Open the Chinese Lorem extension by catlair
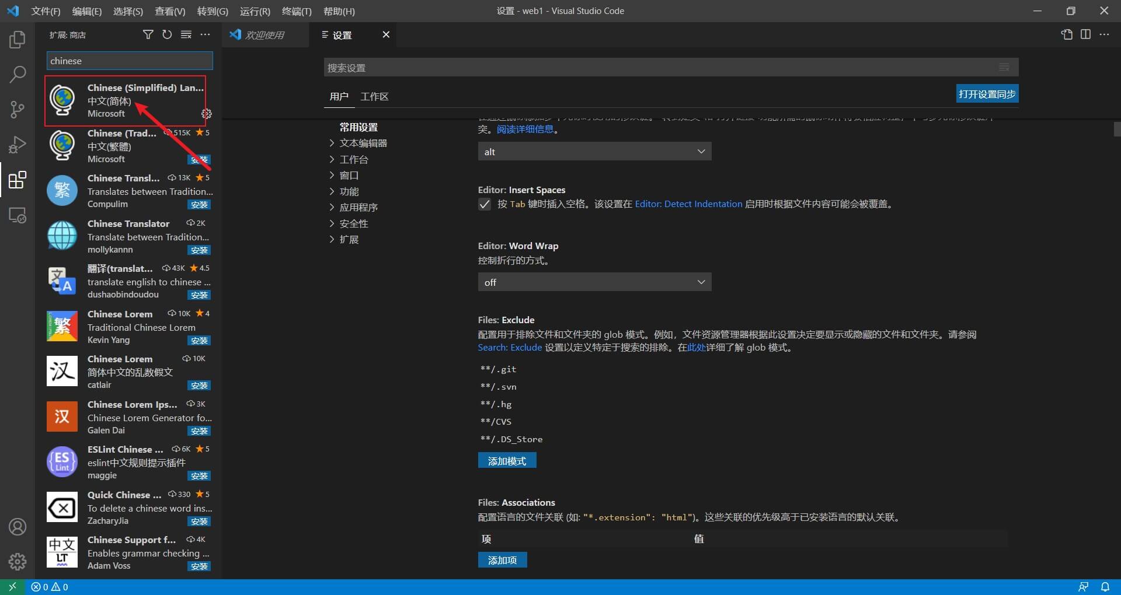Screen dimensions: 1121x595 pos(130,372)
